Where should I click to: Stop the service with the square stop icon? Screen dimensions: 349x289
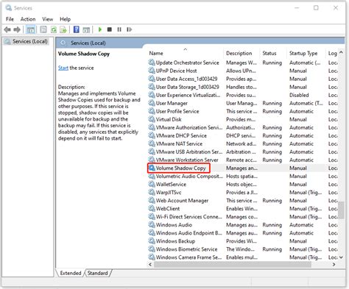point(110,29)
